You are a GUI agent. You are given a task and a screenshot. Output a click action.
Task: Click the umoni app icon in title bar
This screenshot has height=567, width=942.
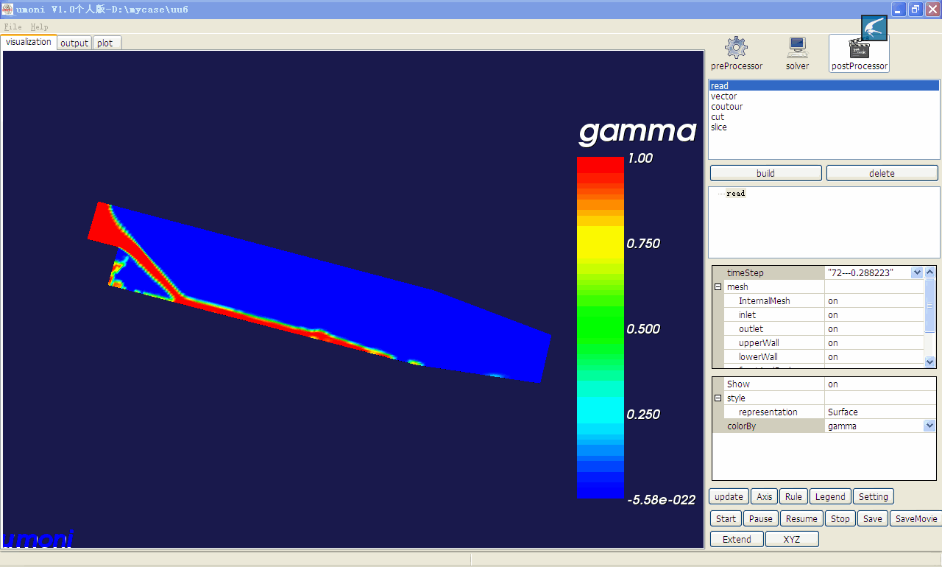pyautogui.click(x=7, y=9)
